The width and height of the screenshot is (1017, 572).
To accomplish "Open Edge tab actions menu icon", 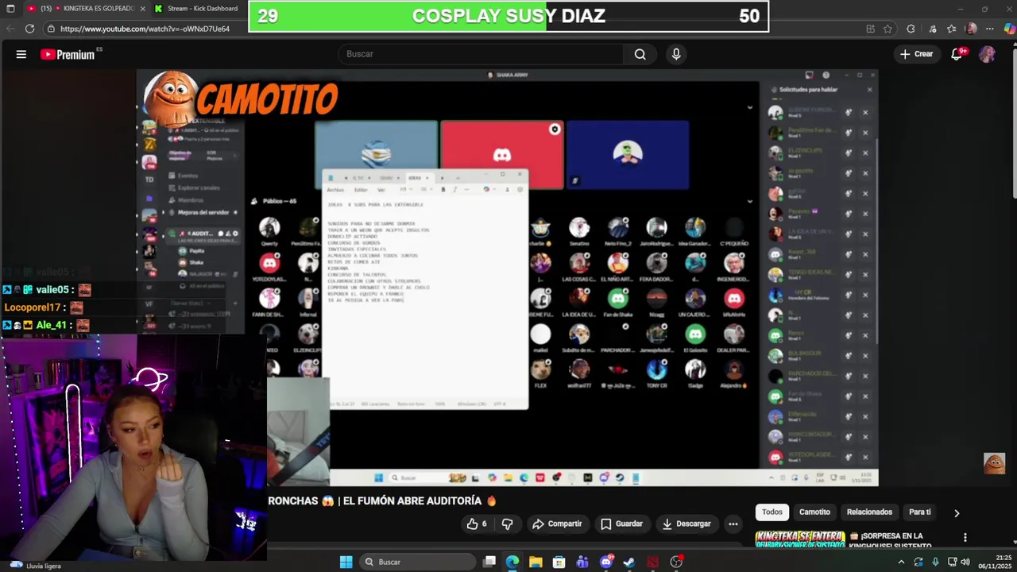I will tap(10, 9).
